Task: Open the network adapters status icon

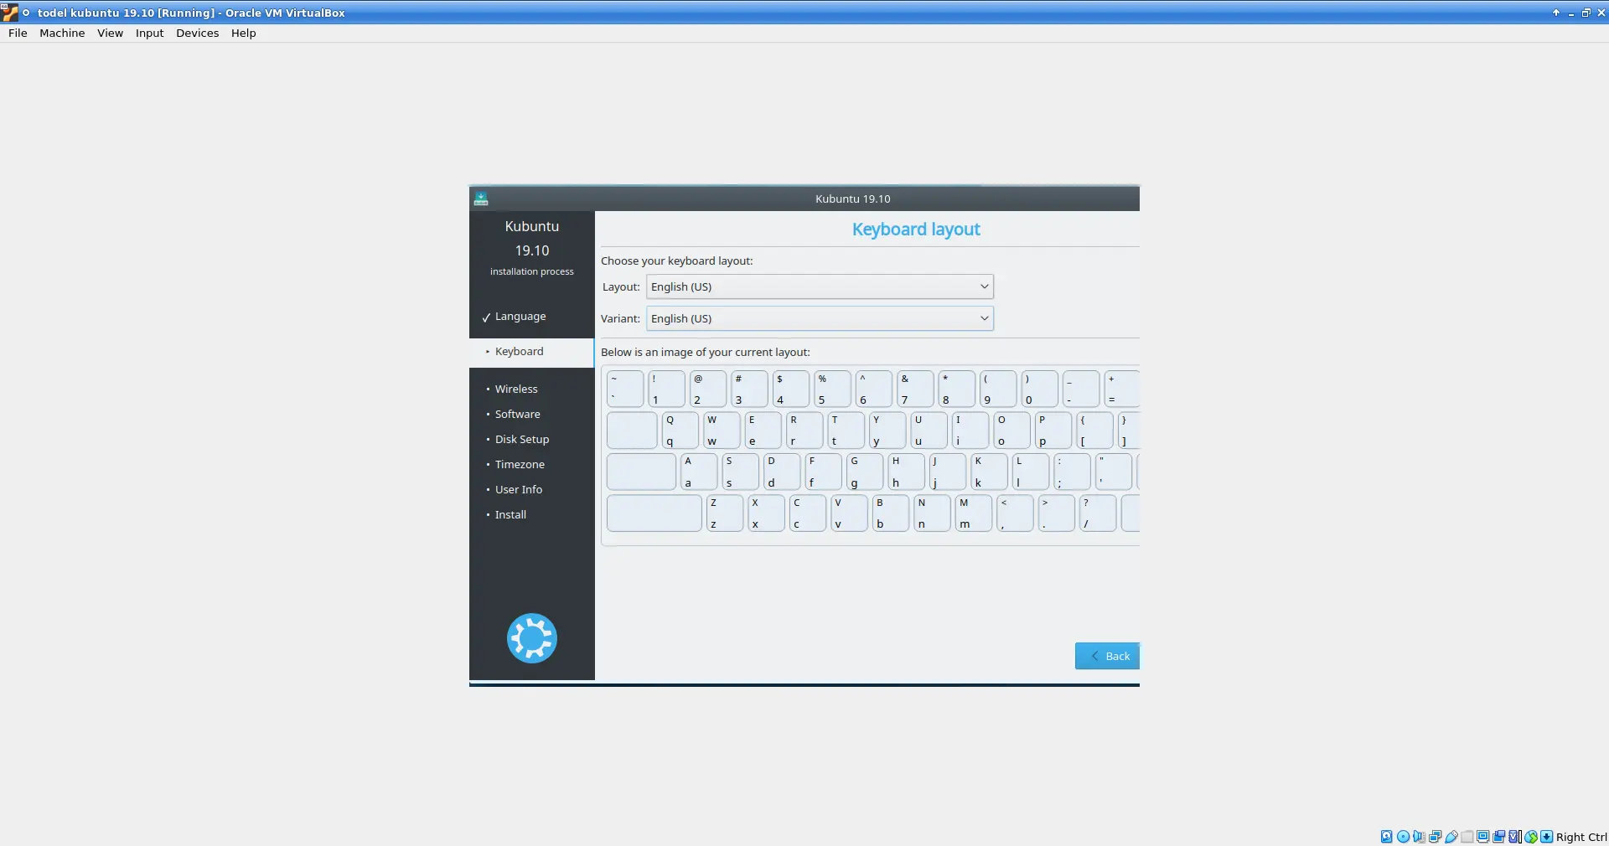Action: coord(1435,836)
